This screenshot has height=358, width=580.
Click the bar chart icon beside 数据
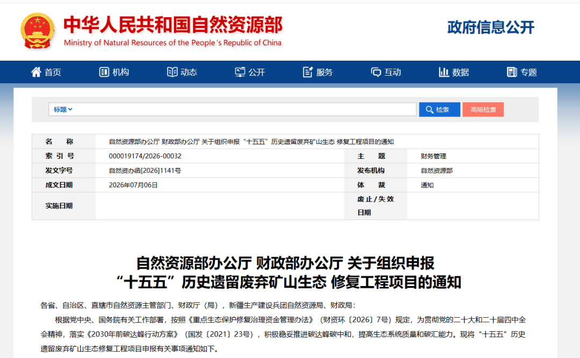click(x=444, y=72)
